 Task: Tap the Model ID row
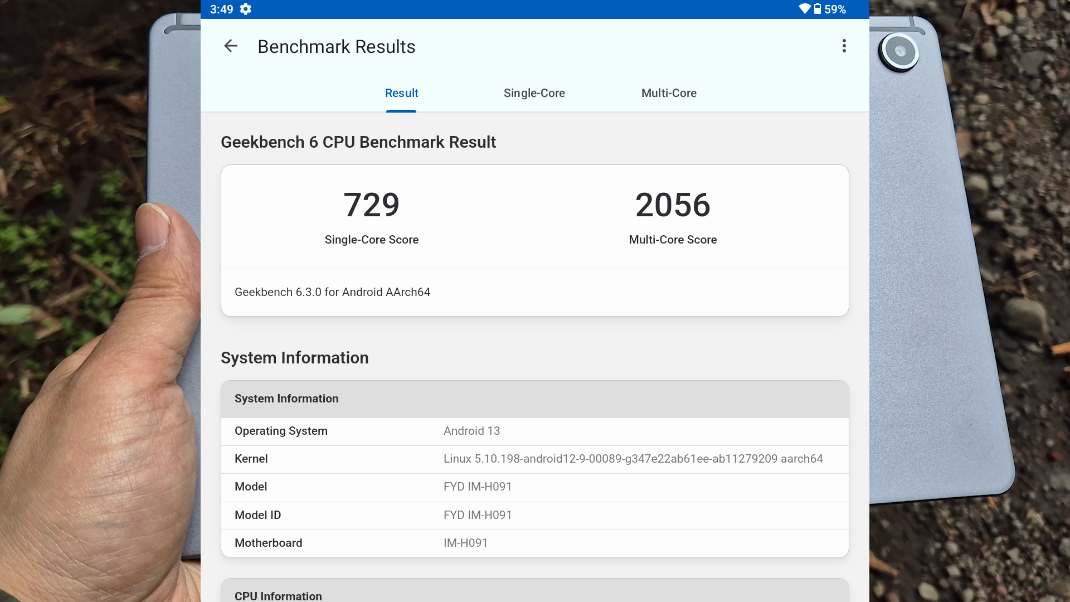534,515
